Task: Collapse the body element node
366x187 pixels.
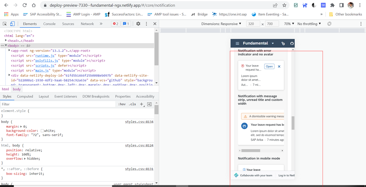Action: pyautogui.click(x=6, y=45)
